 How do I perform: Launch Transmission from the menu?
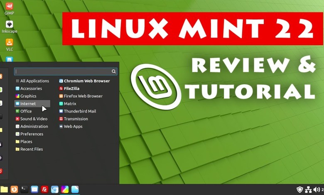click(x=74, y=119)
